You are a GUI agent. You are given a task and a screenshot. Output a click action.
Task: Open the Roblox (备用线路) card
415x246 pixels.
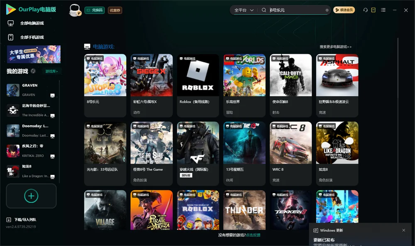tap(198, 85)
